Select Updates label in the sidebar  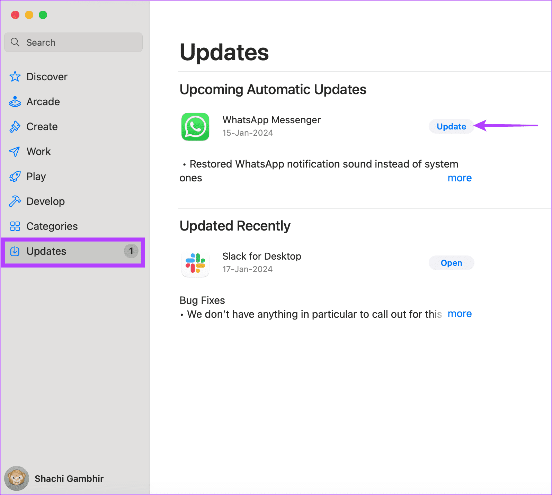pyautogui.click(x=46, y=251)
